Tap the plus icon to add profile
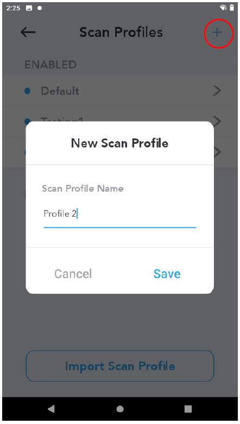240x424 pixels. [x=217, y=33]
